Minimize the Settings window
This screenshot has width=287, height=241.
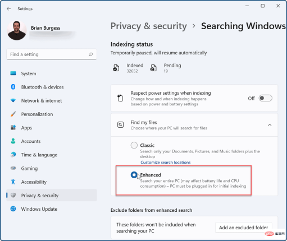[247, 6]
